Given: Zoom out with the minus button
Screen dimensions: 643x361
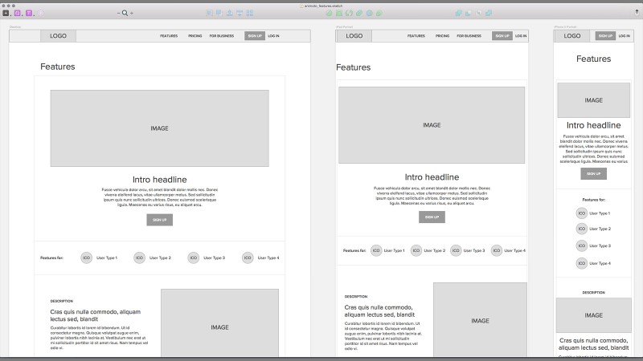Looking at the screenshot, I should click(118, 13).
